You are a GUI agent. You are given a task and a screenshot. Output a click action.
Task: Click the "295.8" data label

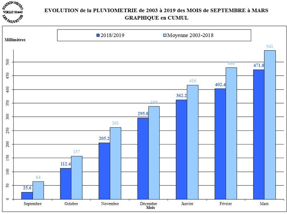(143, 114)
